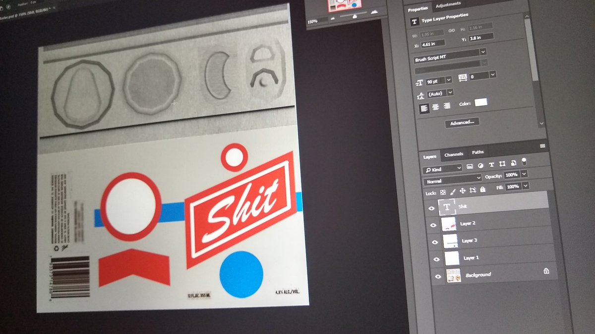Open the Opacity 100% dropdown arrow
This screenshot has width=595, height=334.
coord(524,174)
